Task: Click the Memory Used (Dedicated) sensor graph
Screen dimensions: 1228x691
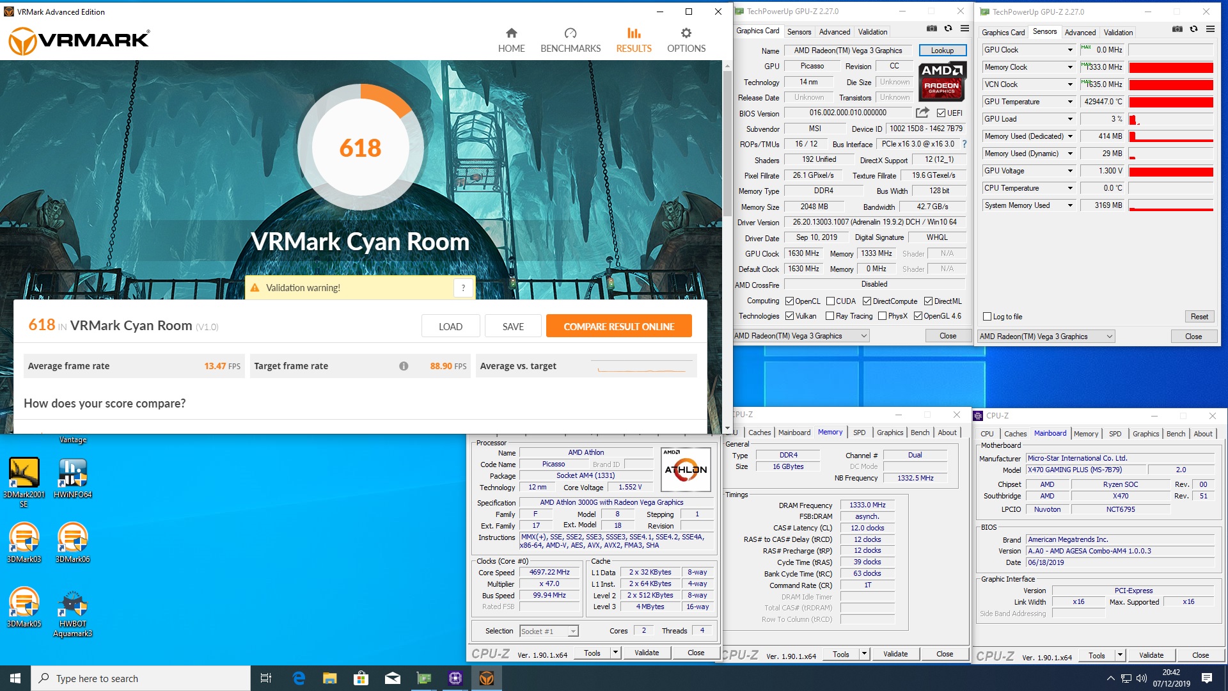Action: point(1170,136)
